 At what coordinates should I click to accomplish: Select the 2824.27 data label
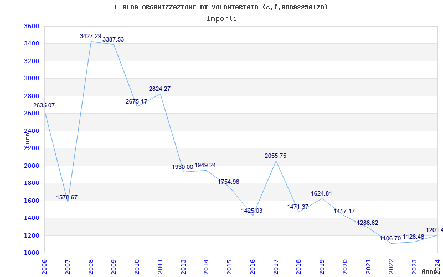point(159,89)
